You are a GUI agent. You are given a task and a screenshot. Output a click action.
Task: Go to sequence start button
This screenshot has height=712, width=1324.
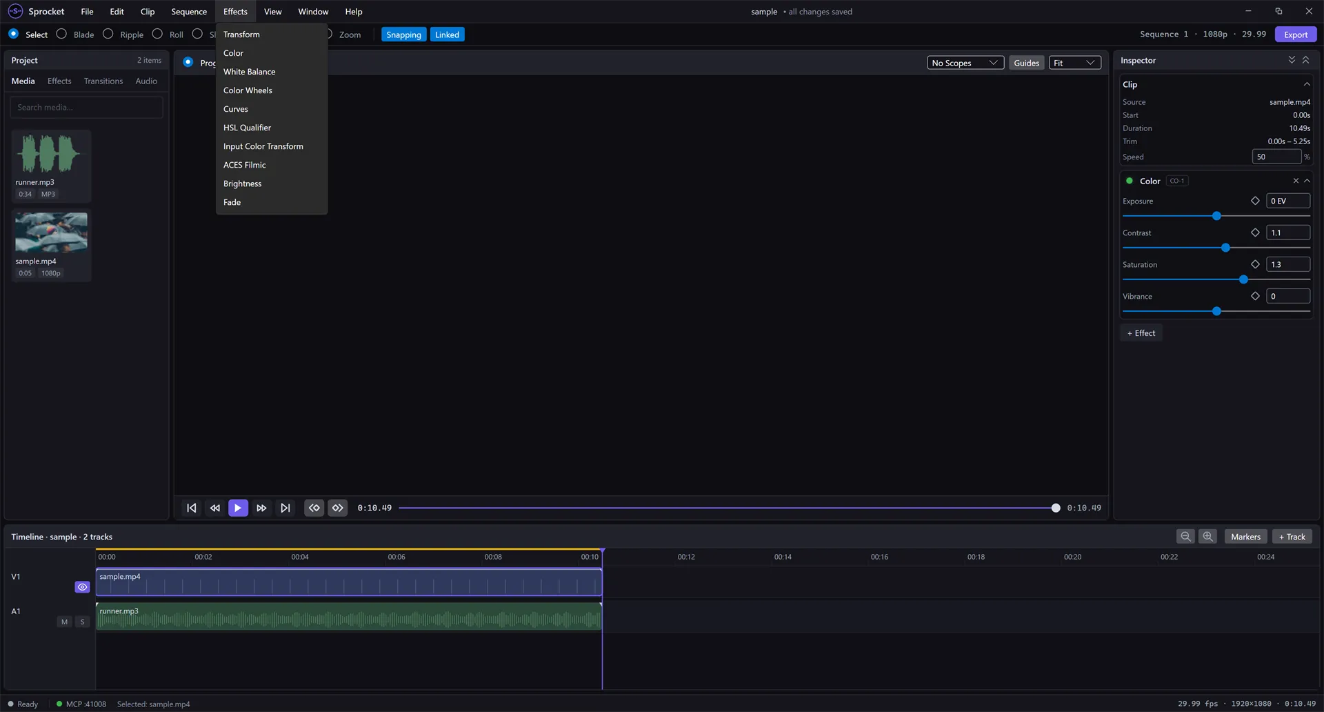pyautogui.click(x=192, y=508)
